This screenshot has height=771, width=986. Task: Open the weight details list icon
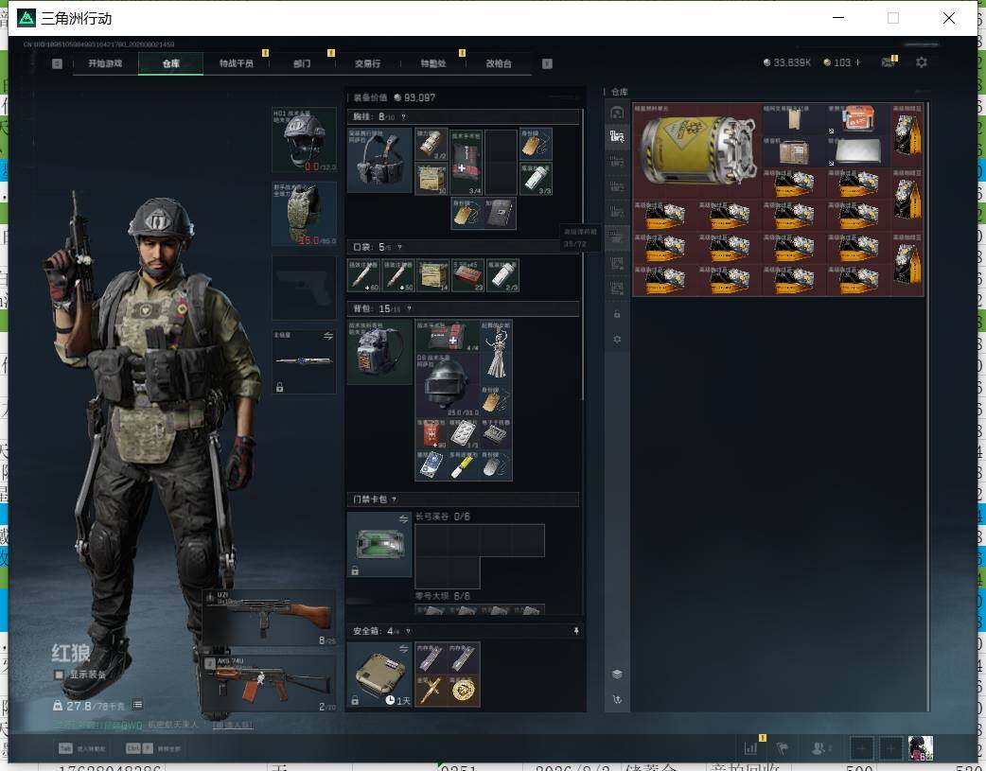pos(138,705)
